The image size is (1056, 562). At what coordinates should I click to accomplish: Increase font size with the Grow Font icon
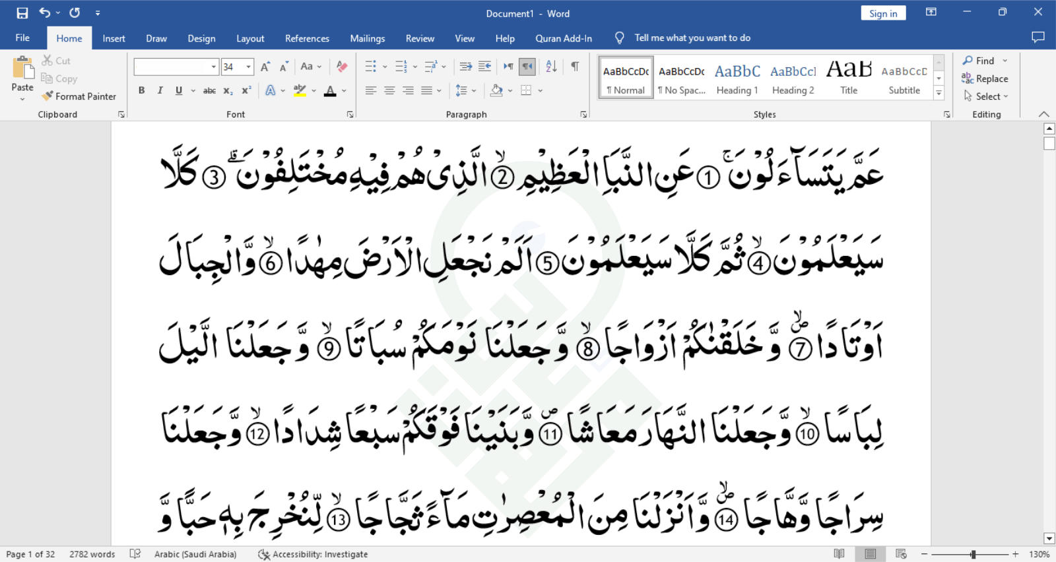coord(265,67)
